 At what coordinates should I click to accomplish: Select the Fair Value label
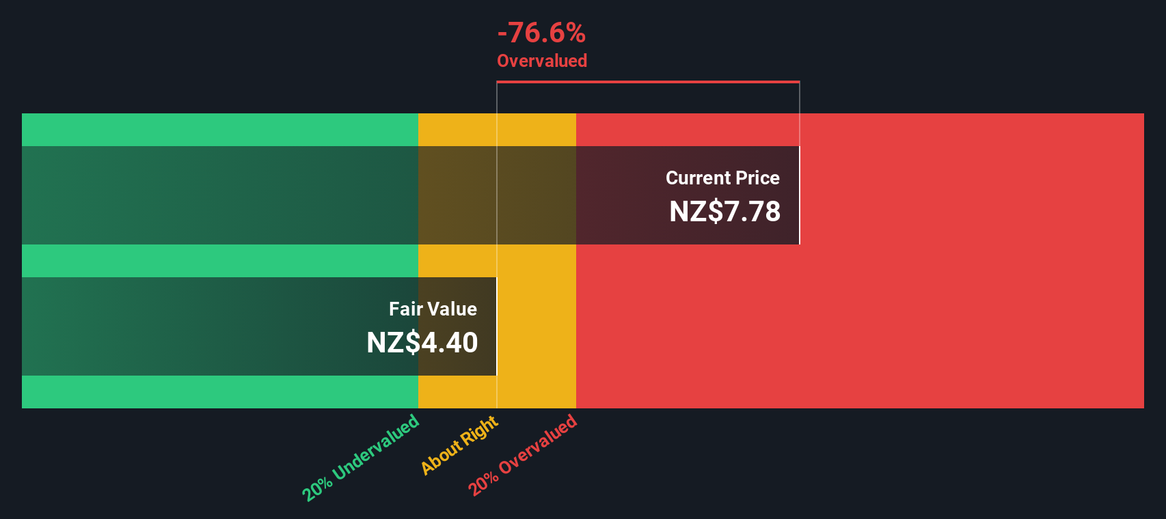click(433, 309)
